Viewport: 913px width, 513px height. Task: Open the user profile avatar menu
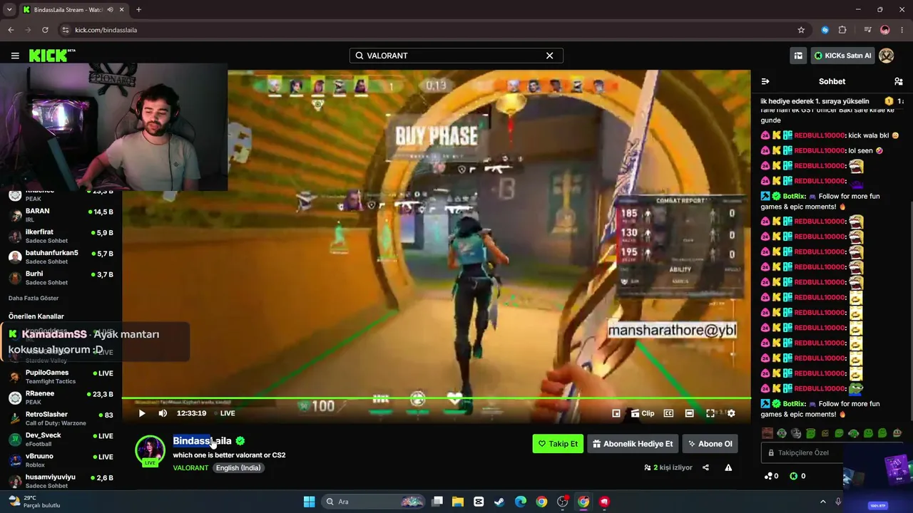click(x=887, y=56)
